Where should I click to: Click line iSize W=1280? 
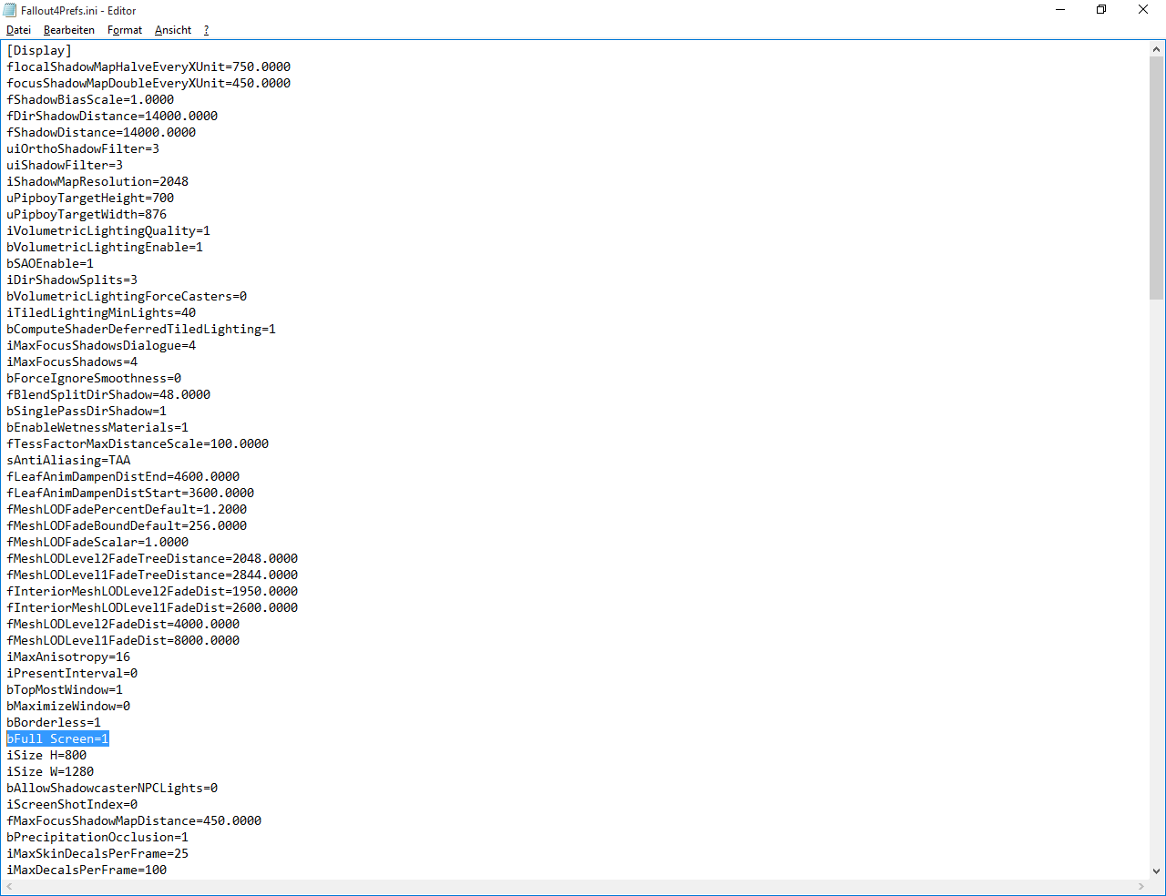pos(50,771)
